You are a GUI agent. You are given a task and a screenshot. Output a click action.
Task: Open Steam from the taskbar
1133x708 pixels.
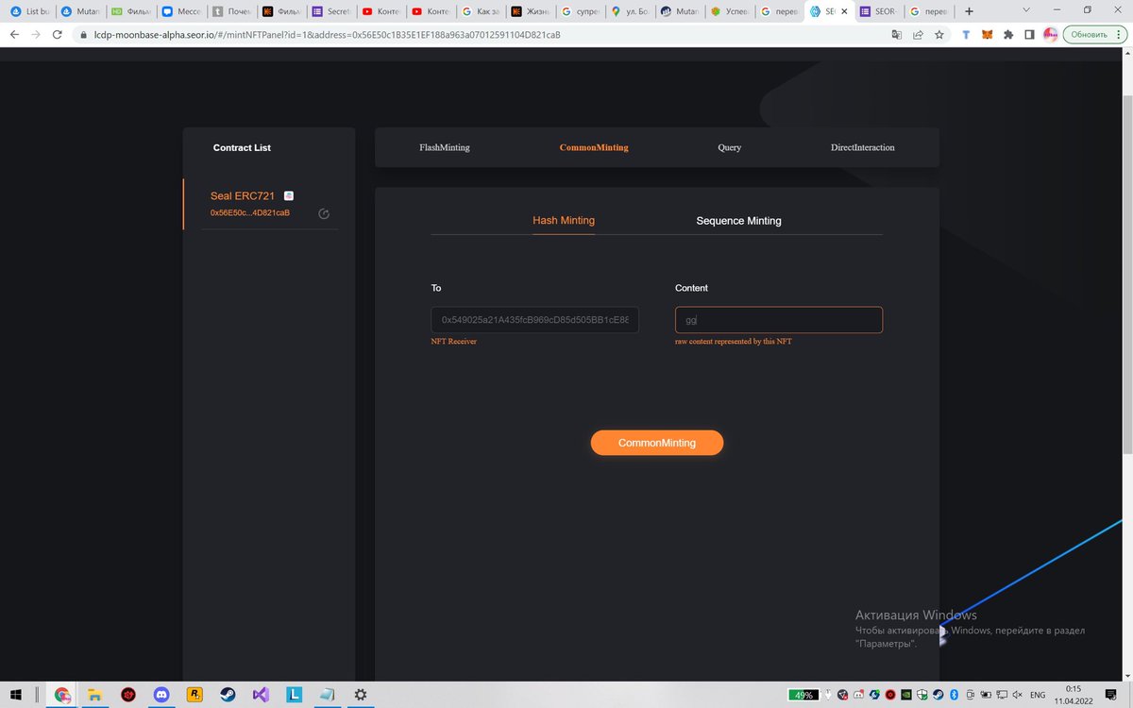(228, 694)
